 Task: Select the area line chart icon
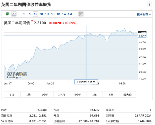[x=14, y=14]
